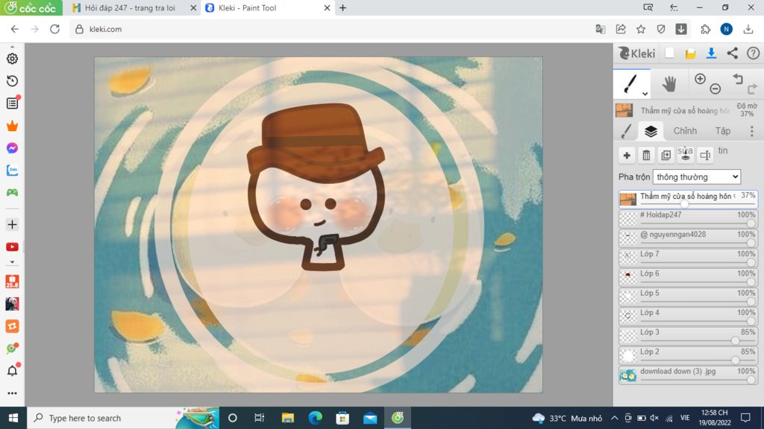Save image using blue download arrow
Image resolution: width=764 pixels, height=429 pixels.
tap(711, 53)
